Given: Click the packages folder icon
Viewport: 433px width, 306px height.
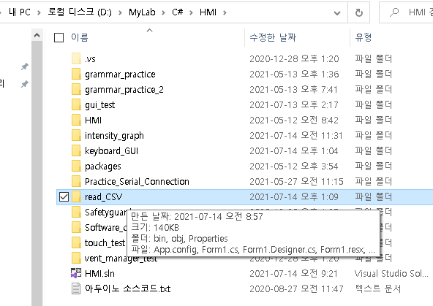Looking at the screenshot, I should click(x=76, y=167).
